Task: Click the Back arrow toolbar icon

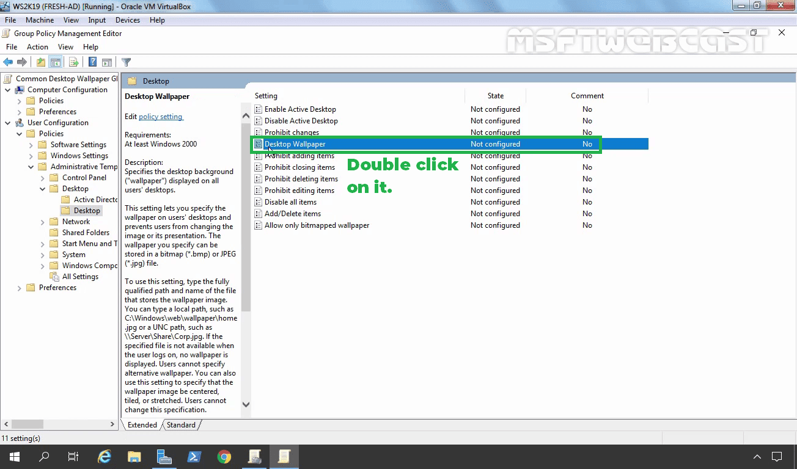Action: pos(8,62)
